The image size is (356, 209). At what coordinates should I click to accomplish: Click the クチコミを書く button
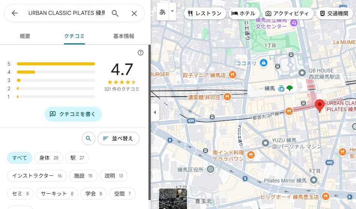click(x=73, y=114)
